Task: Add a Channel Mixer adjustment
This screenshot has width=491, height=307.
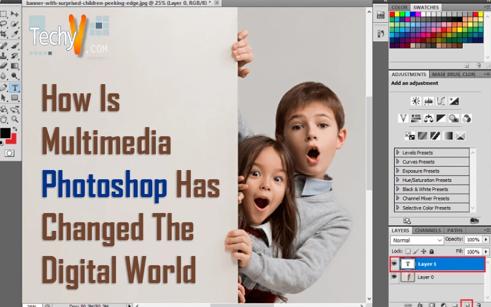Action: point(466,119)
